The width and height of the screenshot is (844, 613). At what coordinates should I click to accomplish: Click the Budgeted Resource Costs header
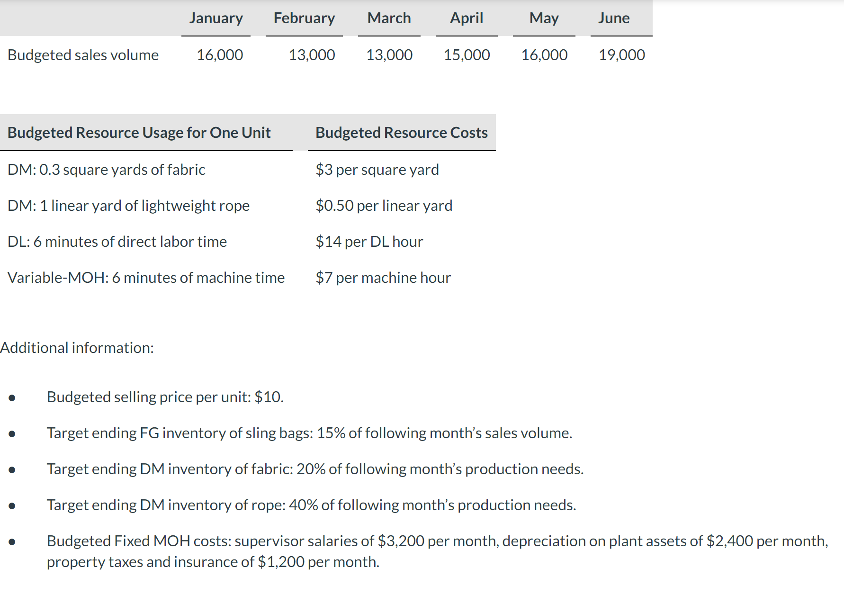click(402, 133)
